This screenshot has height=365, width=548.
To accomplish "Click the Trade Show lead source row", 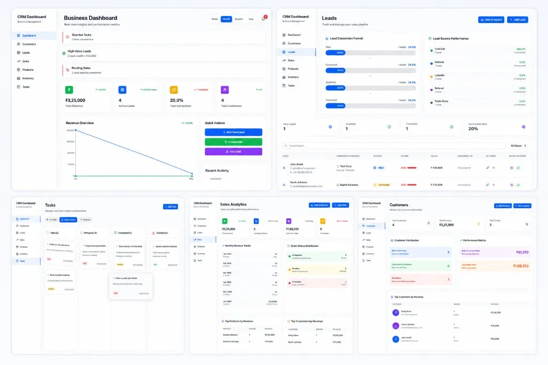I will click(x=478, y=103).
